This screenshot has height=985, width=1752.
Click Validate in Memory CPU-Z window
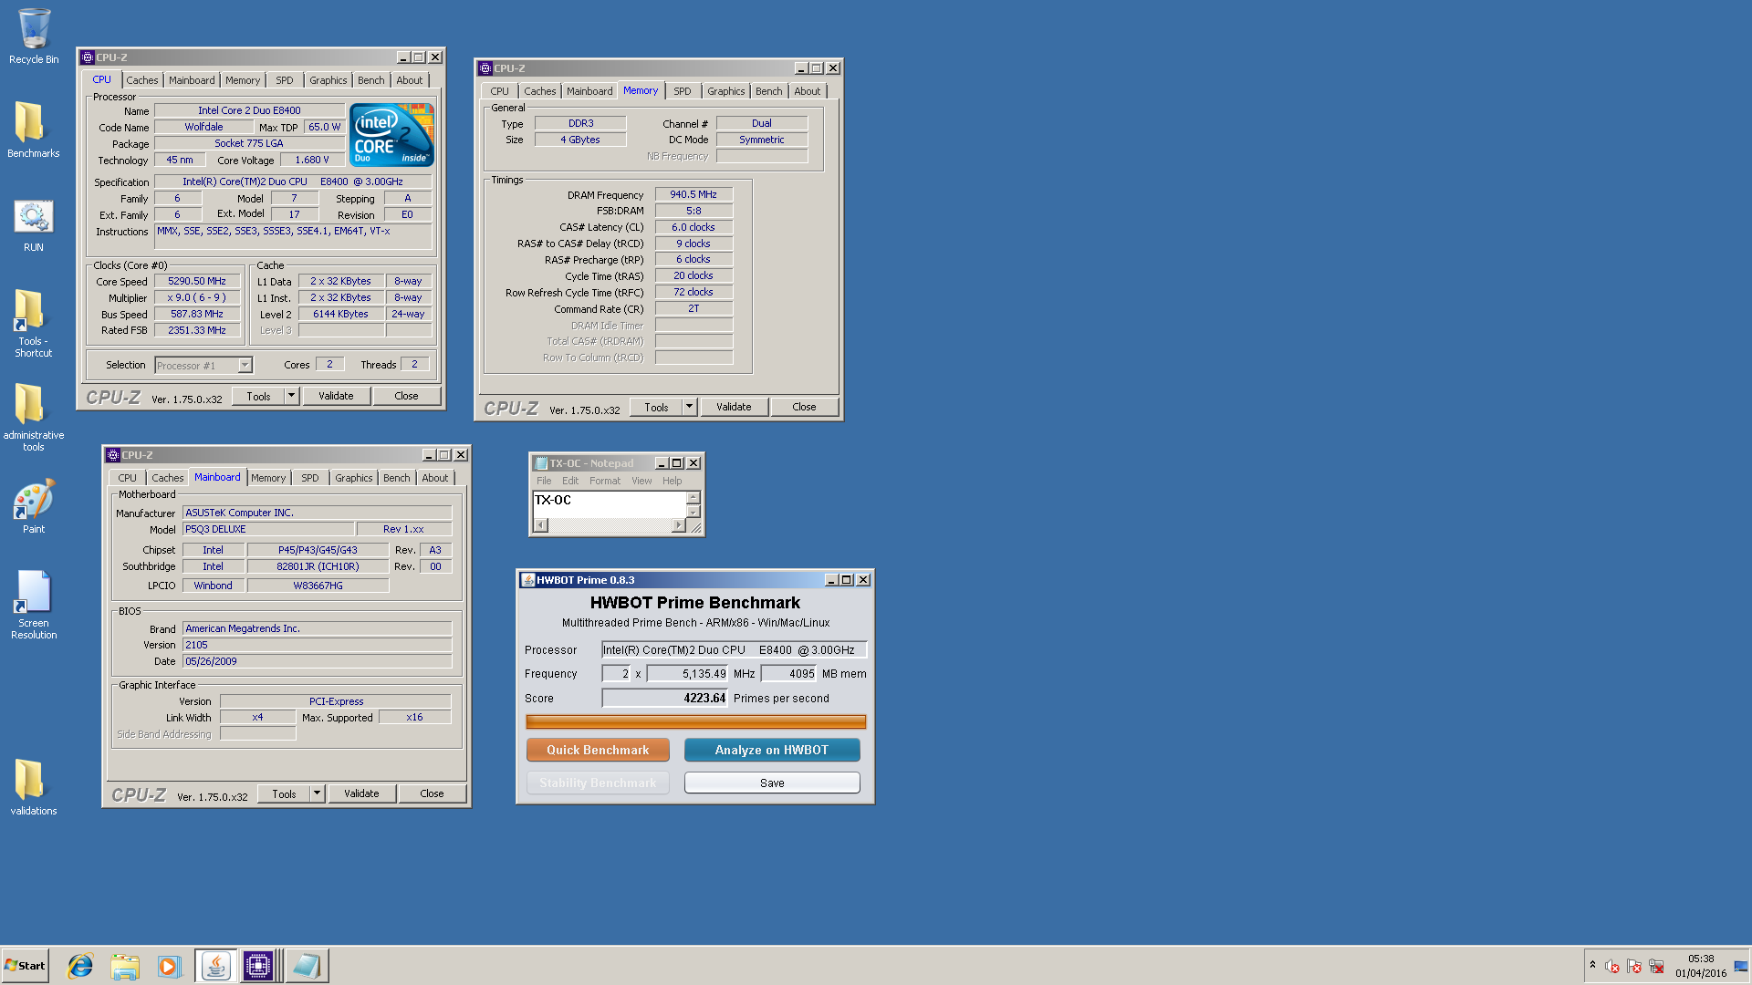pos(734,407)
